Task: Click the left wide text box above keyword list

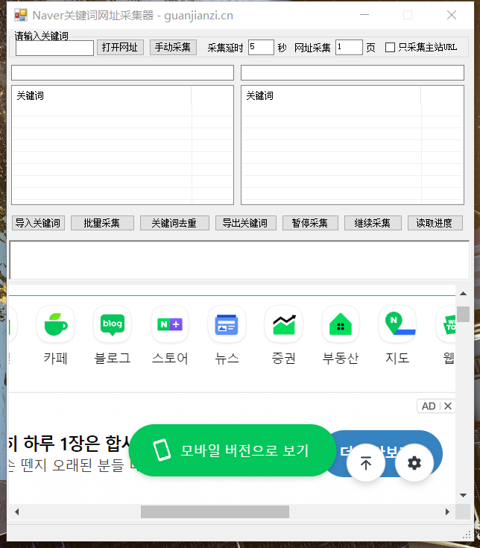Action: (x=122, y=73)
